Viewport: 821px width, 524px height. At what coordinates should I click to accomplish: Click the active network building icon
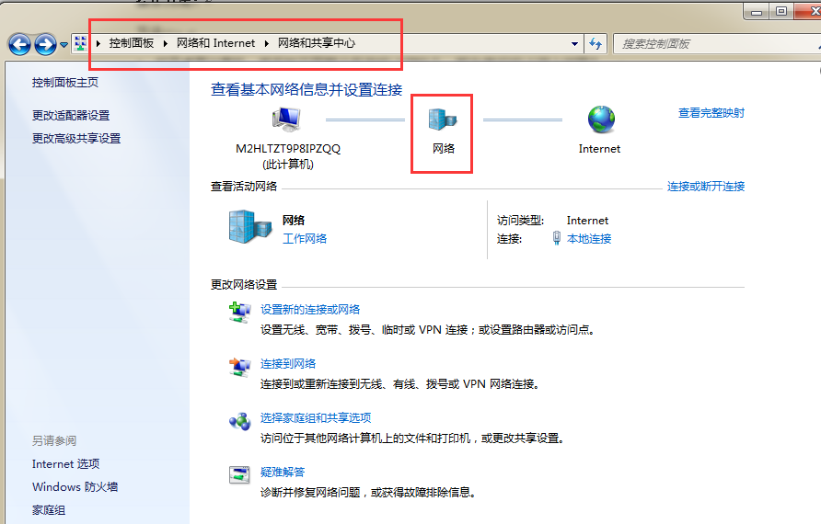pyautogui.click(x=250, y=227)
